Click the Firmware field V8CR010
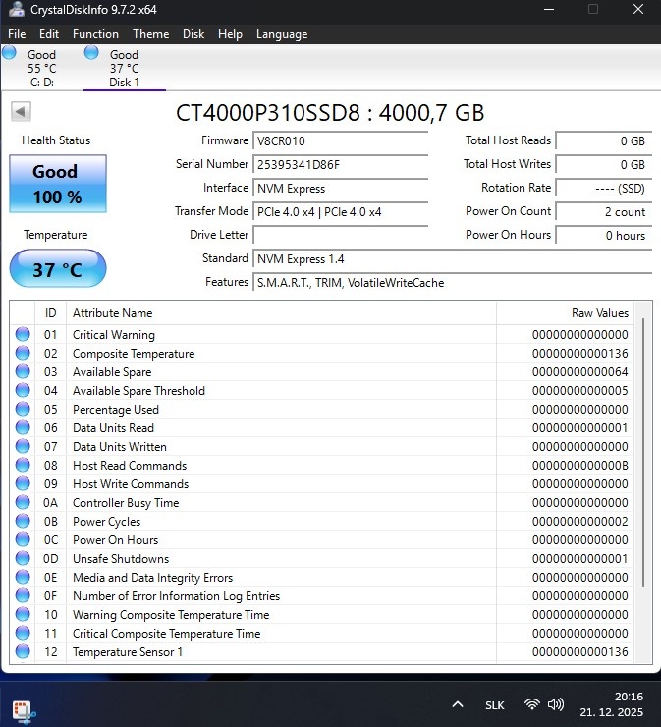This screenshot has height=727, width=661. click(x=340, y=140)
